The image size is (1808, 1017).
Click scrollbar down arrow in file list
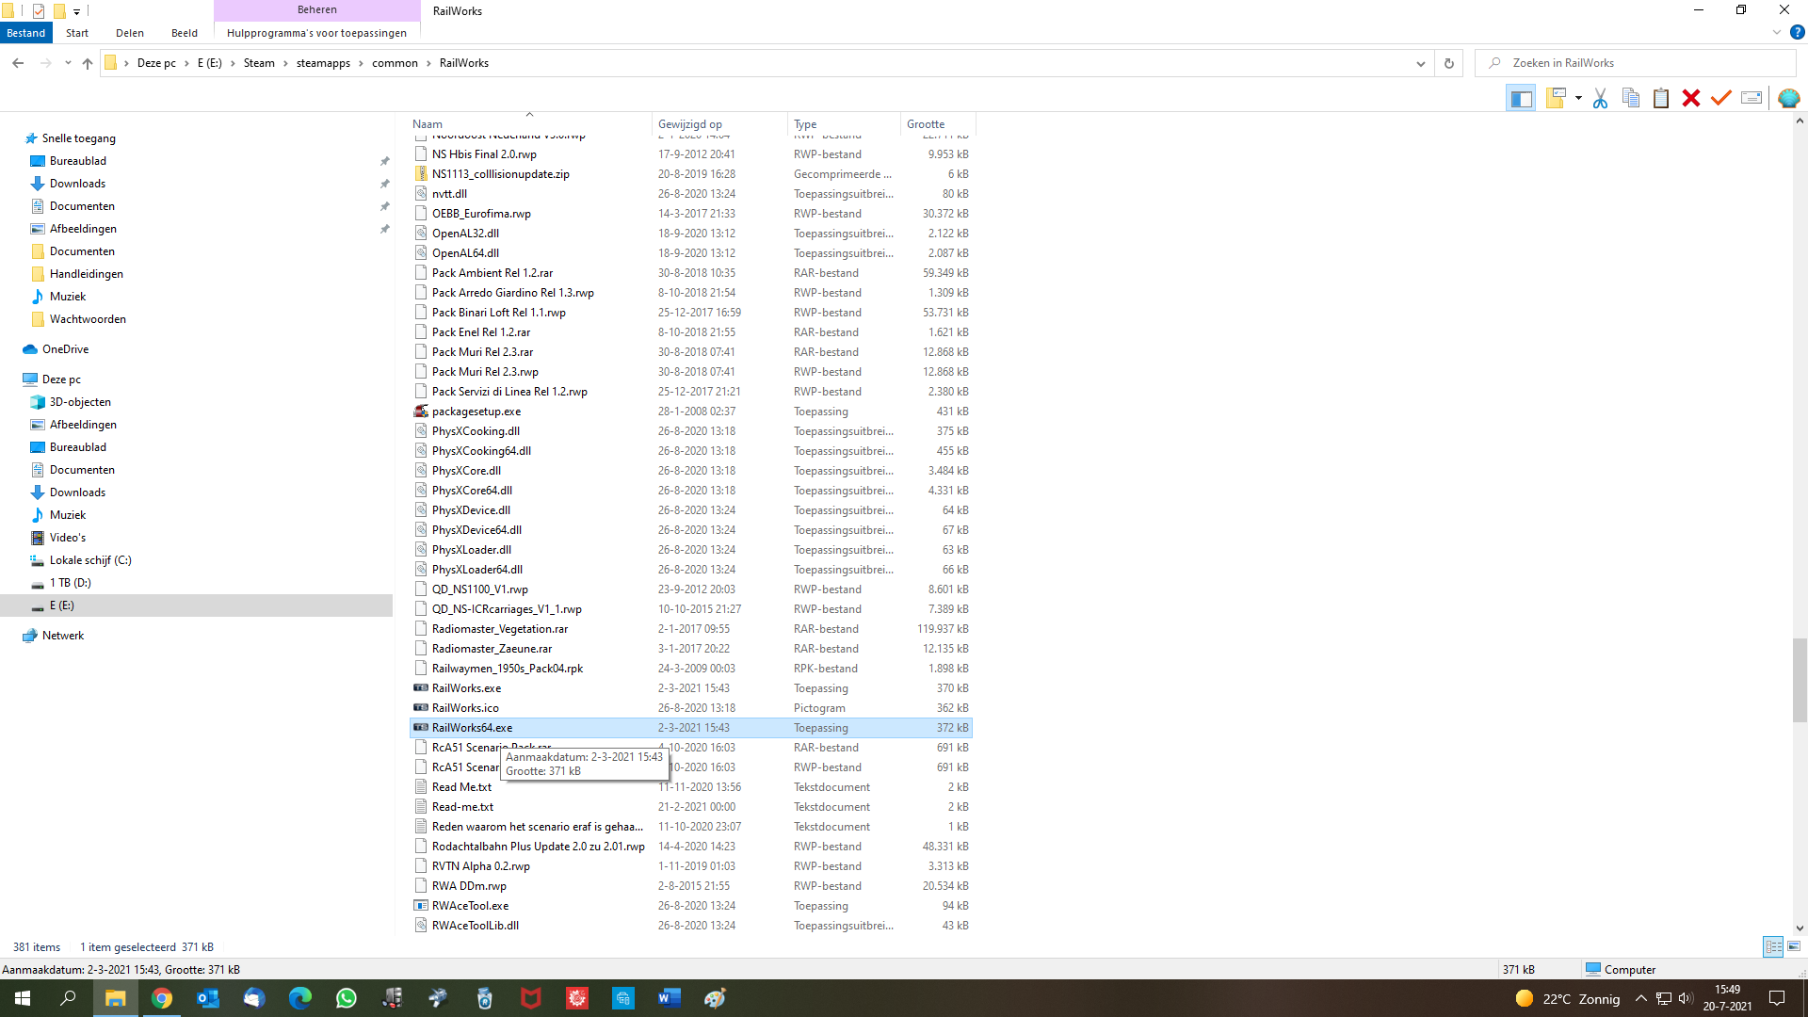point(1800,928)
